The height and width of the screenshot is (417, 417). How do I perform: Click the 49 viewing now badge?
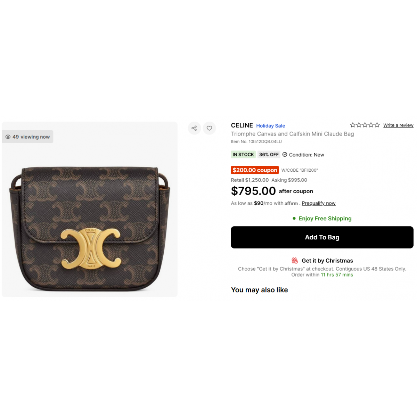point(28,137)
